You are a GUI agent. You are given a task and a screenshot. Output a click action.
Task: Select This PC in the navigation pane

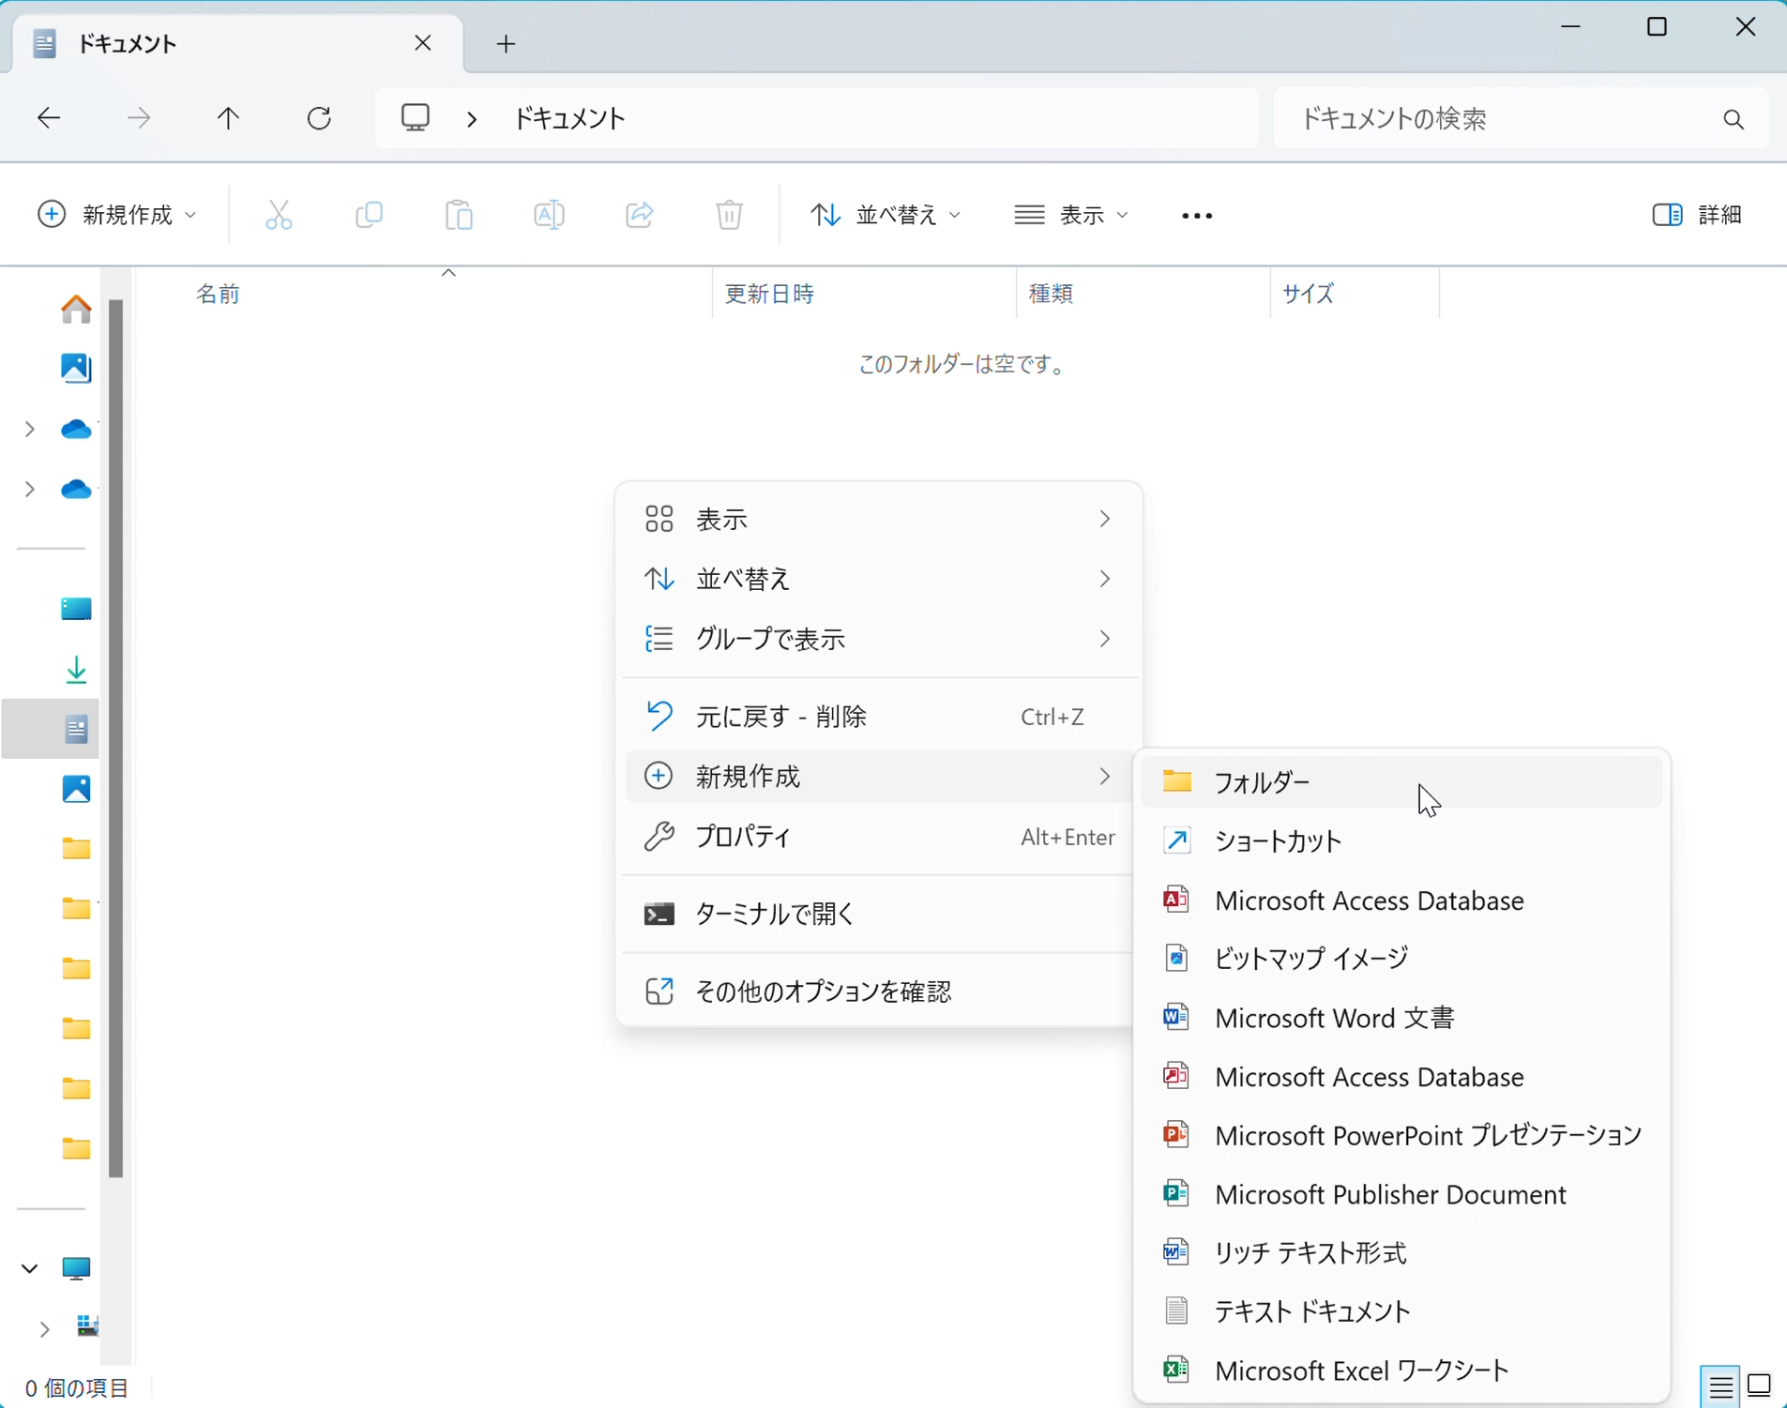pyautogui.click(x=76, y=1268)
